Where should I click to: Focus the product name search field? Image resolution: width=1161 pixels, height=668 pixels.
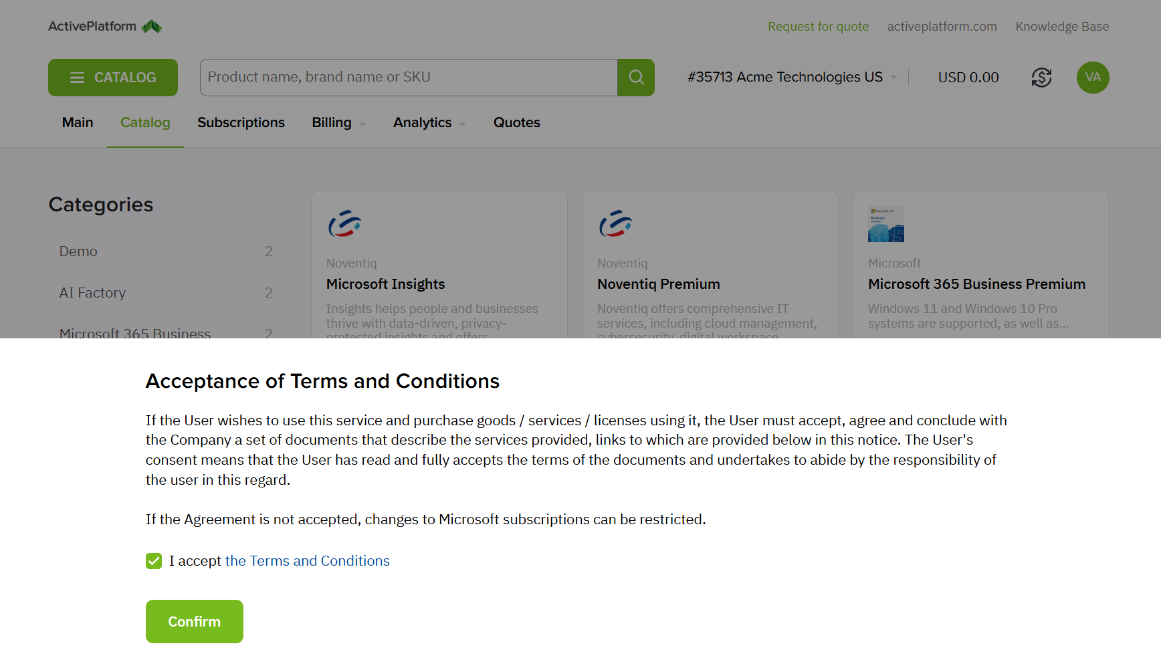[409, 78]
